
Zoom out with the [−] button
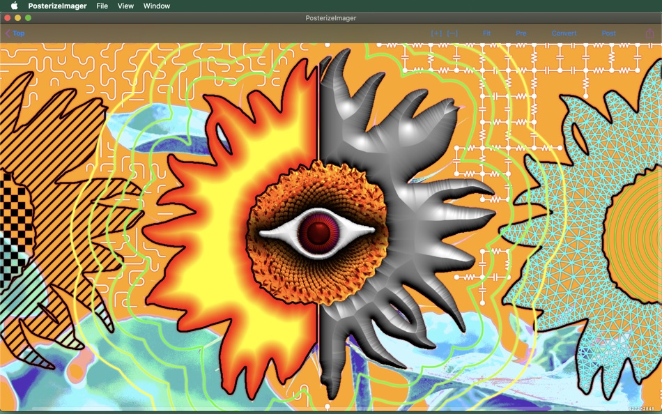pos(452,33)
